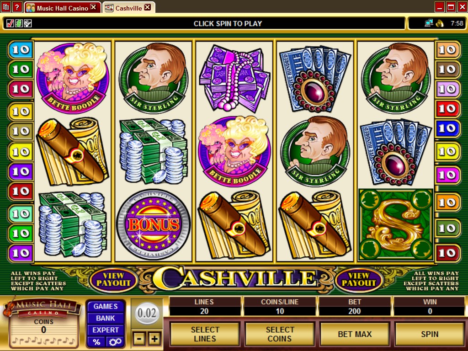Open the Bank menu
This screenshot has height=351, width=468.
click(x=106, y=318)
